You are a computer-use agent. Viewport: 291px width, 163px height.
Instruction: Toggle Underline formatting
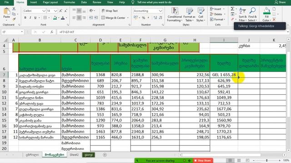click(35, 18)
